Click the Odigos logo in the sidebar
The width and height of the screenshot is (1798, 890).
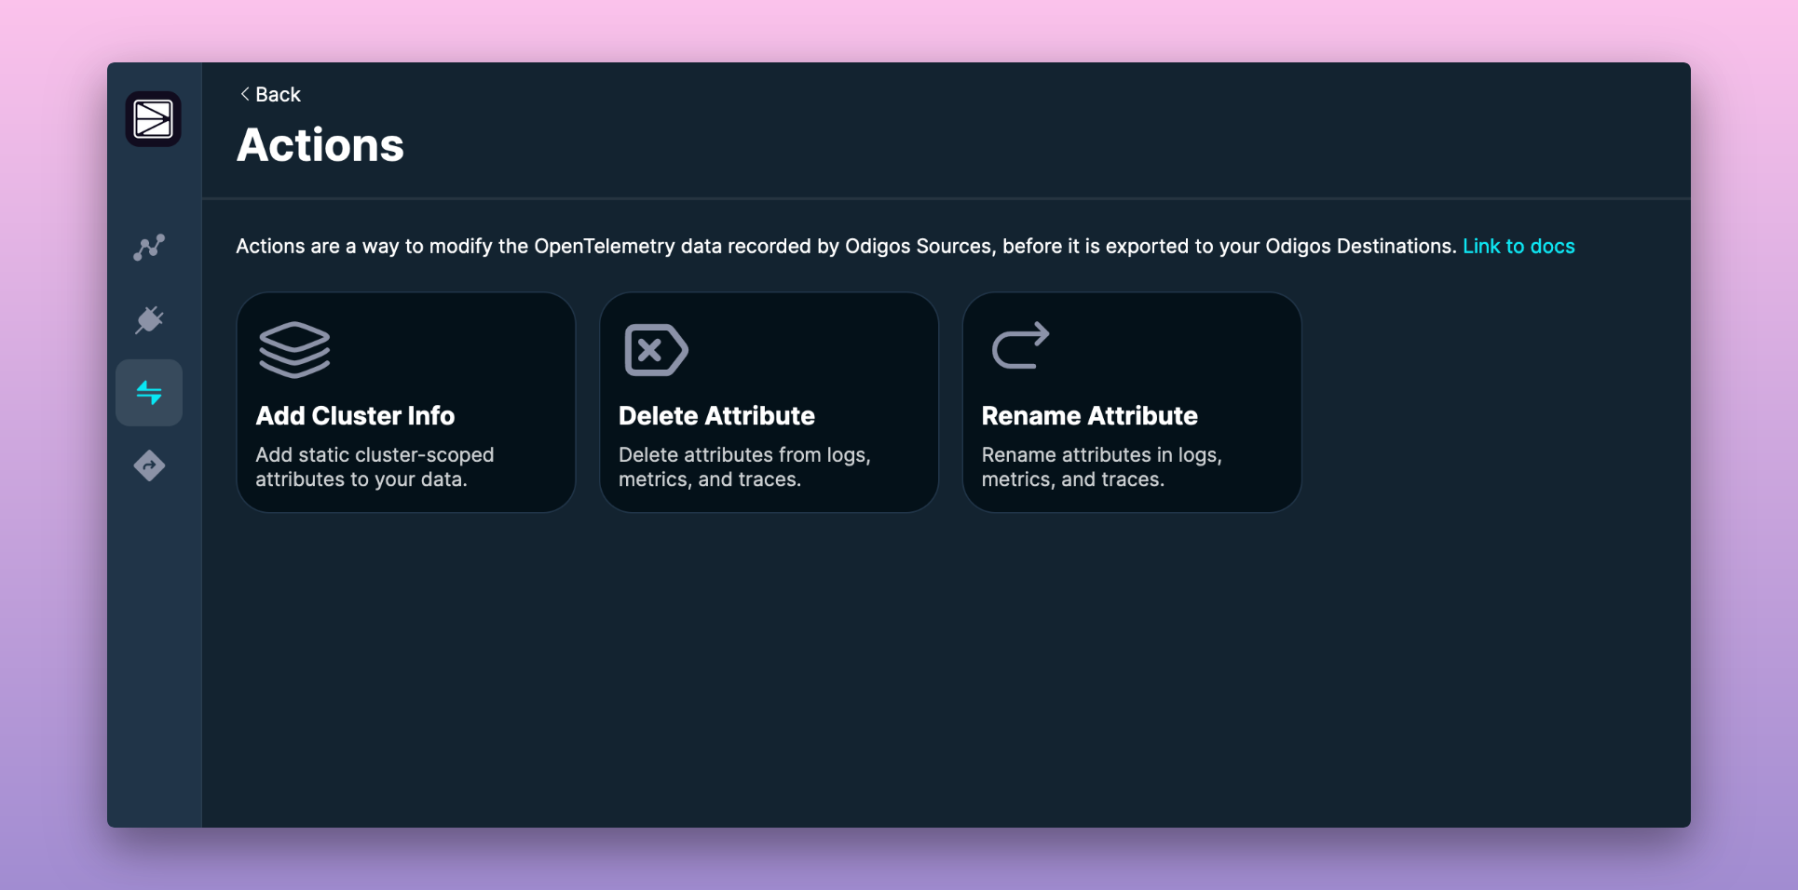click(x=152, y=119)
